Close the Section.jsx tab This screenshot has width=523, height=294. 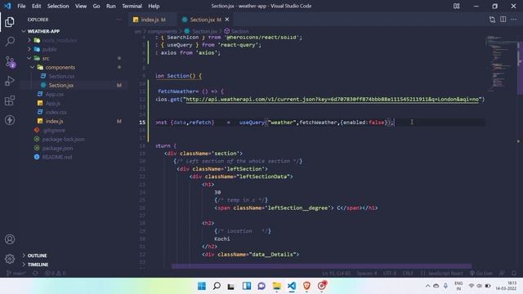227,20
